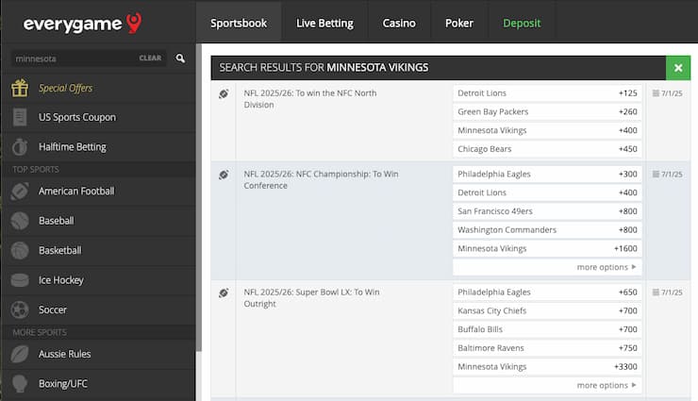
Task: Bet Philadelphia Eagles +300 NFC Championship
Action: 547,174
